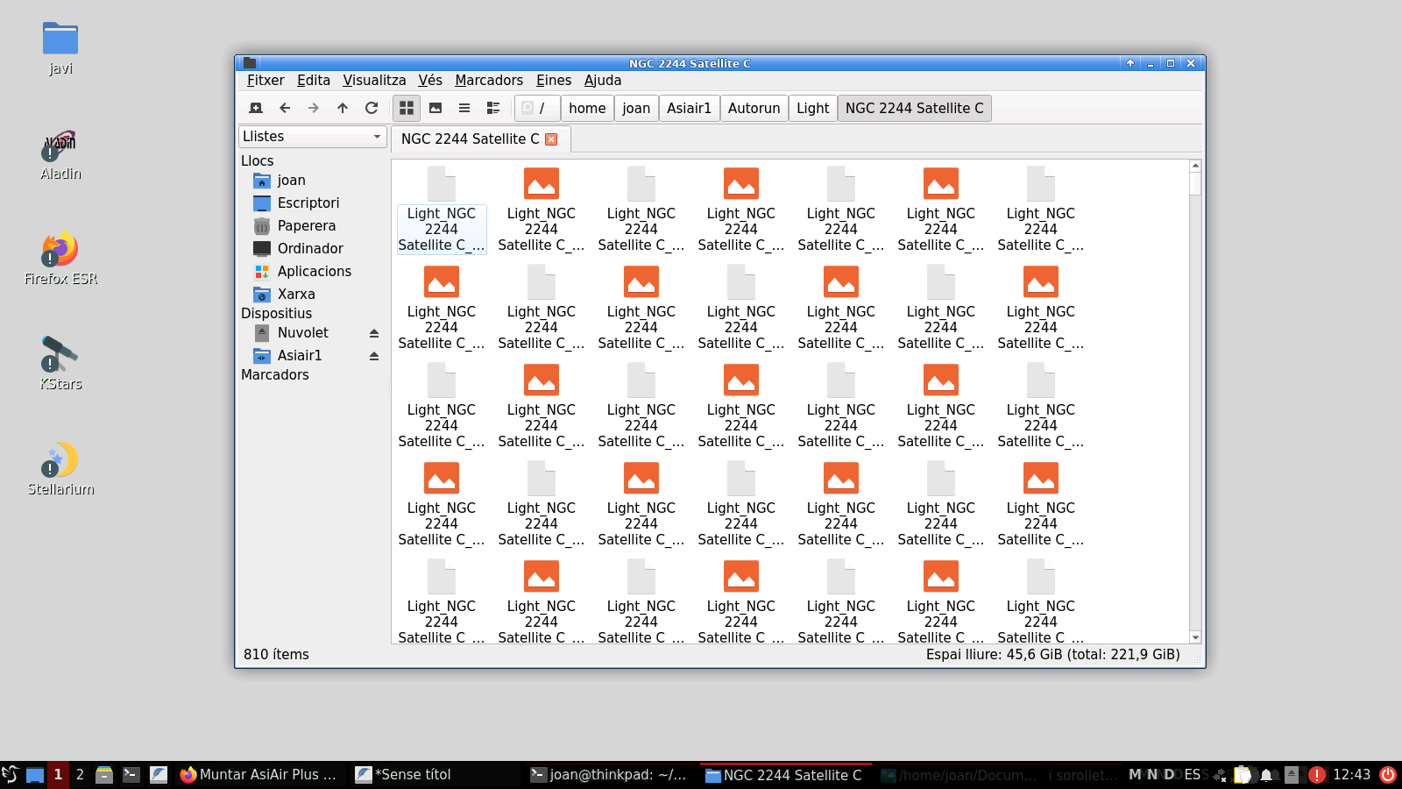Switch to thumbnail view mode
Screen dimensions: 1402x789
point(435,108)
